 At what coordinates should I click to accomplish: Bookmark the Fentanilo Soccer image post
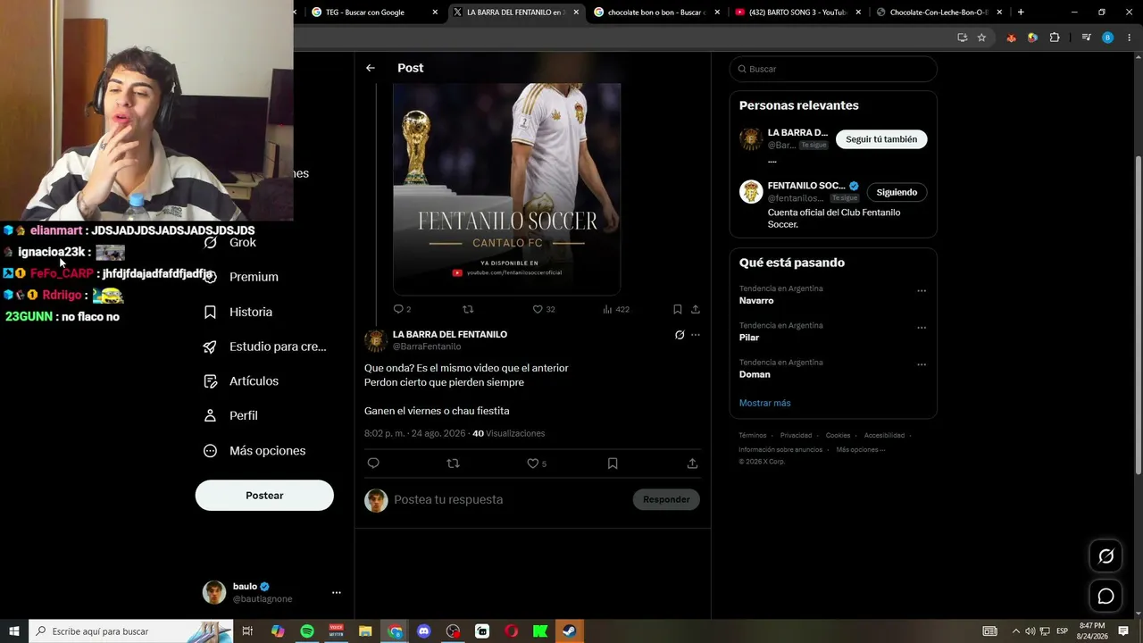tap(678, 309)
